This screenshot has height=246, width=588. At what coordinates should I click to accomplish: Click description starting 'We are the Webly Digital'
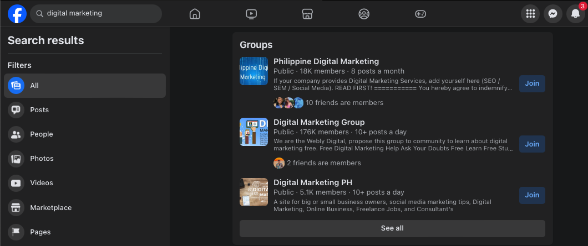393,145
